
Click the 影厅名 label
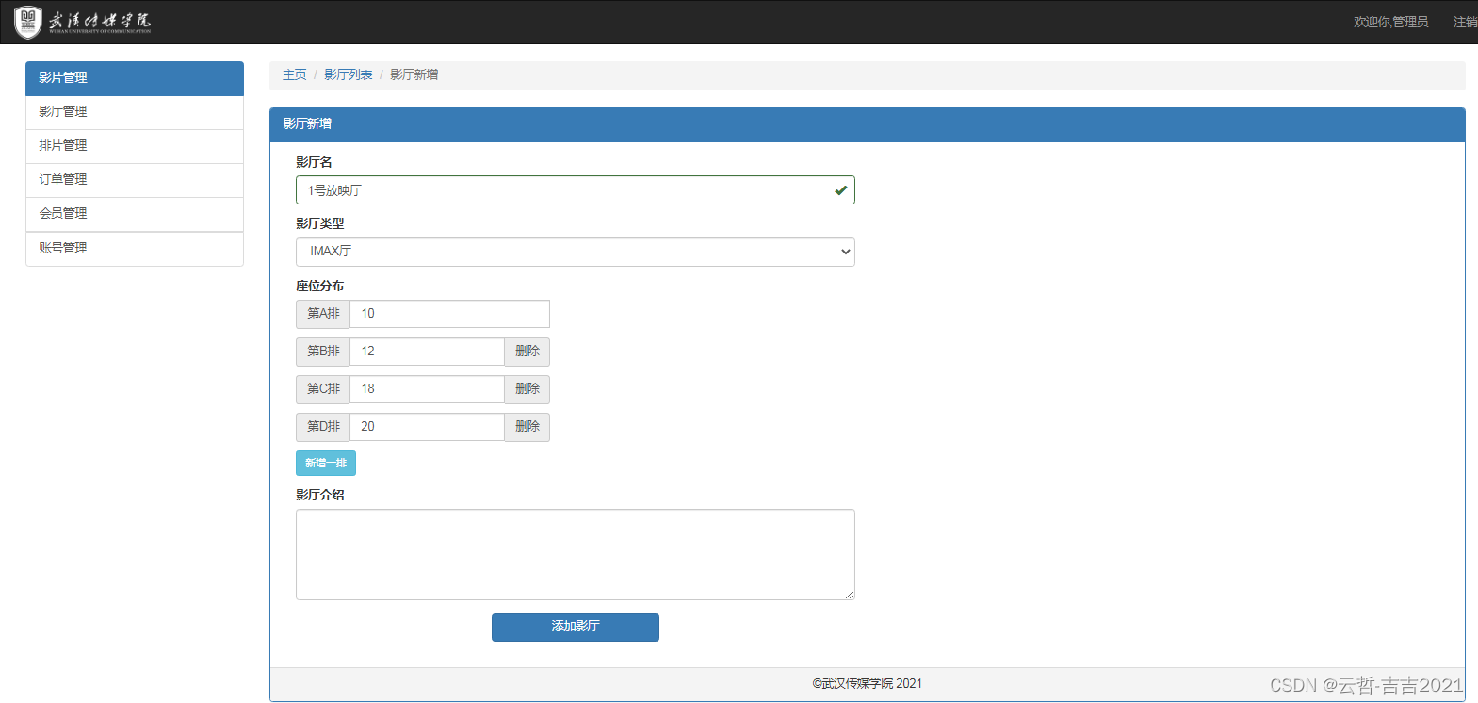(314, 162)
